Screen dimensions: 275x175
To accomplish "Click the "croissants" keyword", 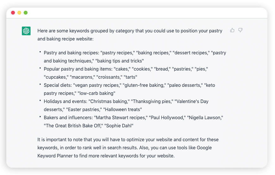I will click(109, 77).
